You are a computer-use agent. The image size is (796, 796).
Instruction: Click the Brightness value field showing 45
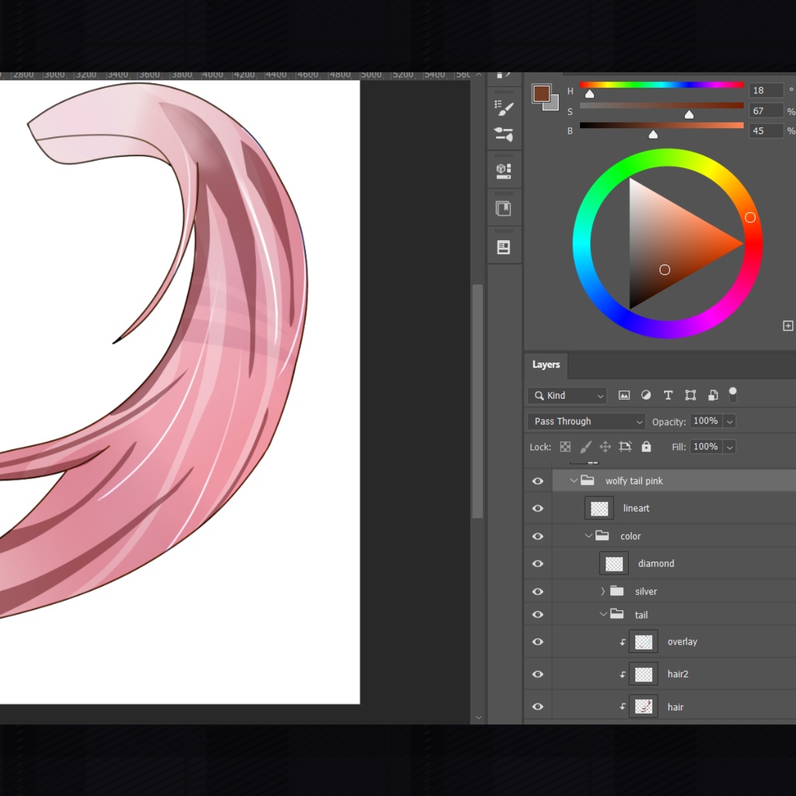[766, 131]
